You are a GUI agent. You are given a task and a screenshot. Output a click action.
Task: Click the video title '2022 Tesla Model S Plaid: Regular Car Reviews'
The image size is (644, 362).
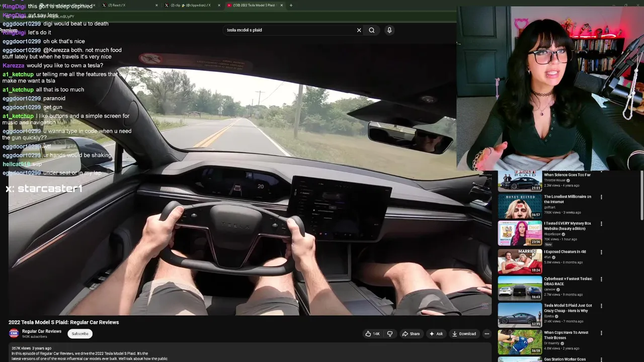point(64,322)
